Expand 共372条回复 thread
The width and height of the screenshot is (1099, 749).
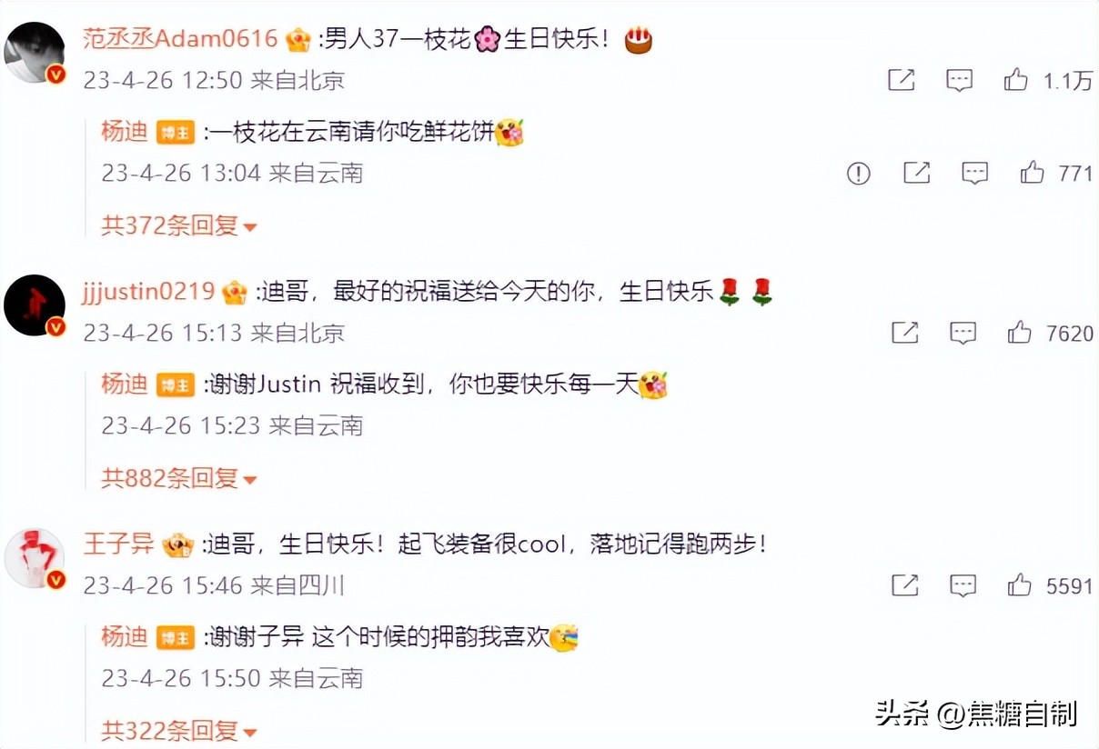[179, 225]
